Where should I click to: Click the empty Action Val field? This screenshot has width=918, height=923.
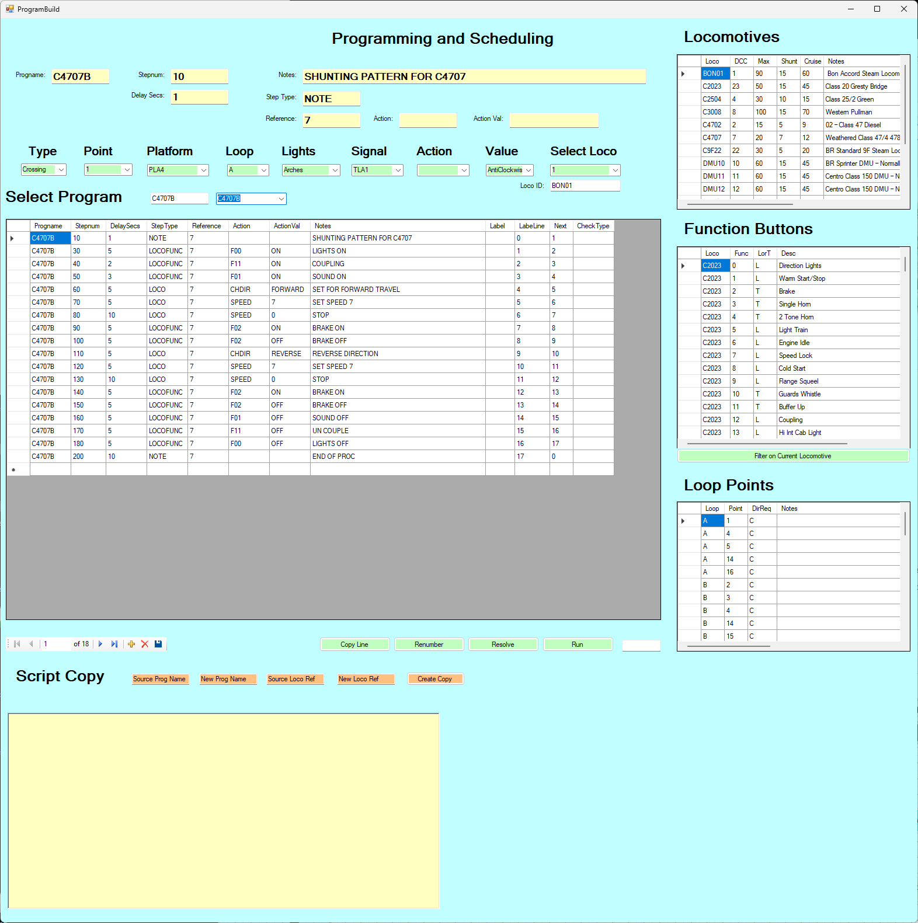(x=554, y=120)
